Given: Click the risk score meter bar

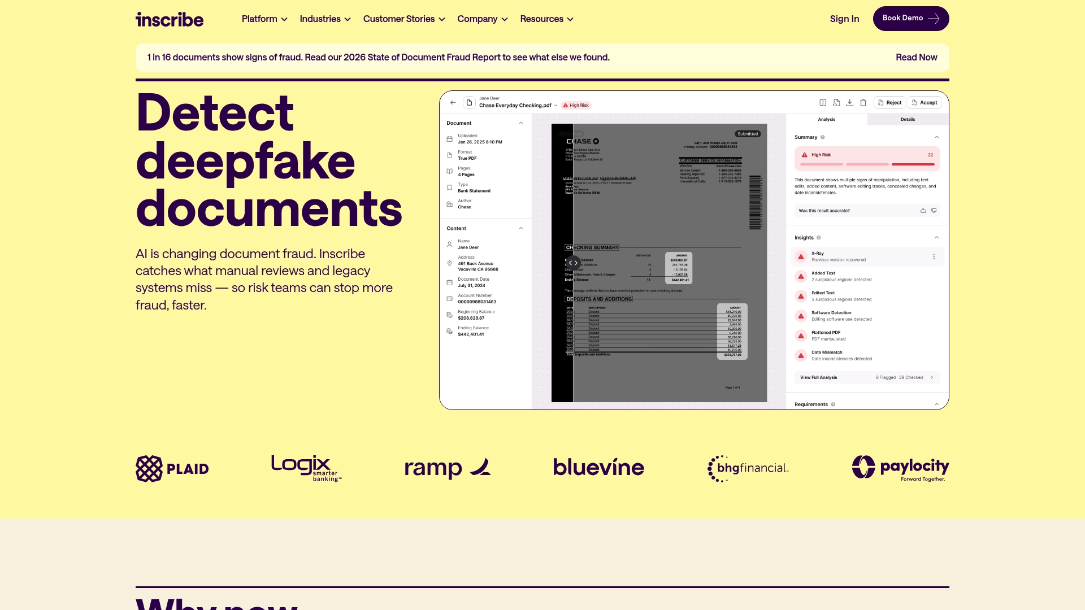Looking at the screenshot, I should click(867, 164).
